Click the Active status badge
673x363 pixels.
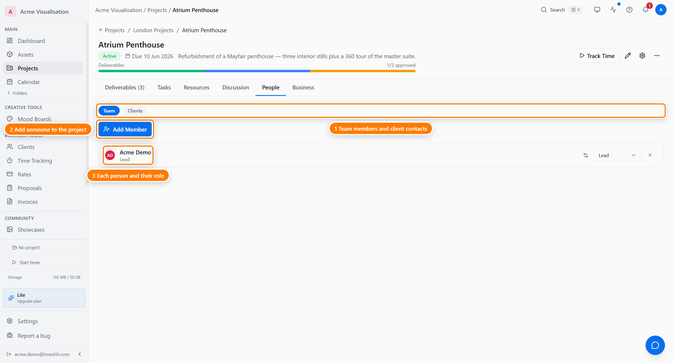pos(109,56)
